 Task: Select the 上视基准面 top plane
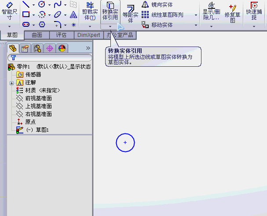point(34,106)
